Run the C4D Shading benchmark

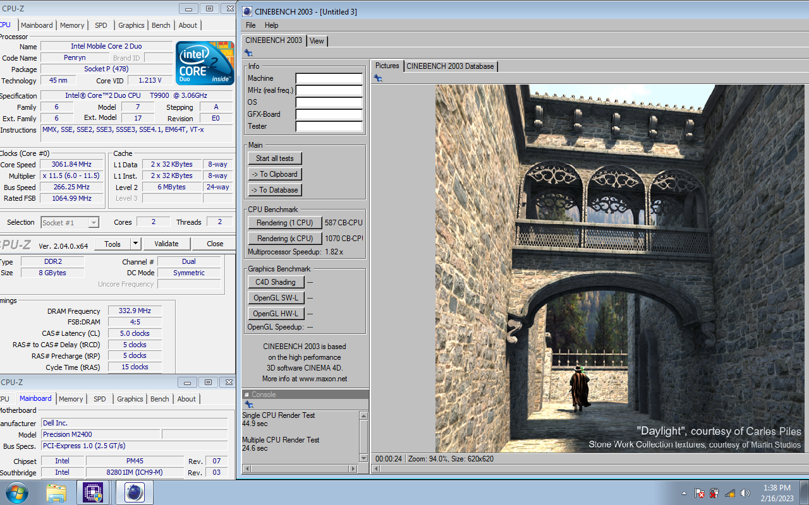[276, 282]
